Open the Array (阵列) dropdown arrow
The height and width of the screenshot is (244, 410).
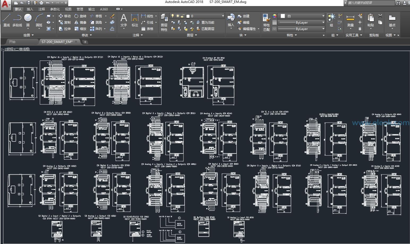click(x=105, y=29)
